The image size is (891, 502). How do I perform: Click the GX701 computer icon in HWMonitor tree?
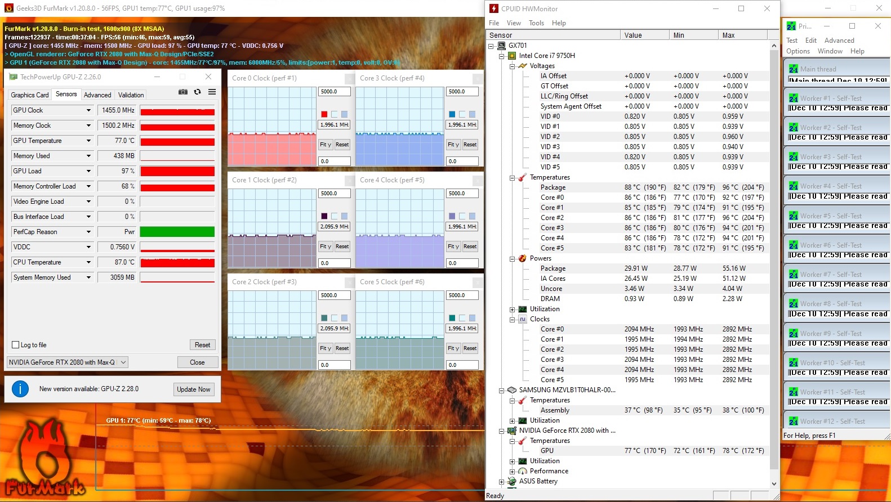(x=501, y=46)
